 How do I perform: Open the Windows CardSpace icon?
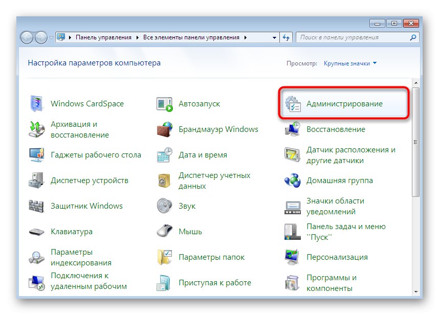coord(36,103)
